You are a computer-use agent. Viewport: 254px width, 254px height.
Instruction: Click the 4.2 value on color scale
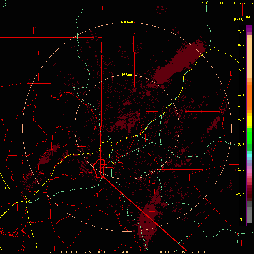pyautogui.click(x=241, y=120)
